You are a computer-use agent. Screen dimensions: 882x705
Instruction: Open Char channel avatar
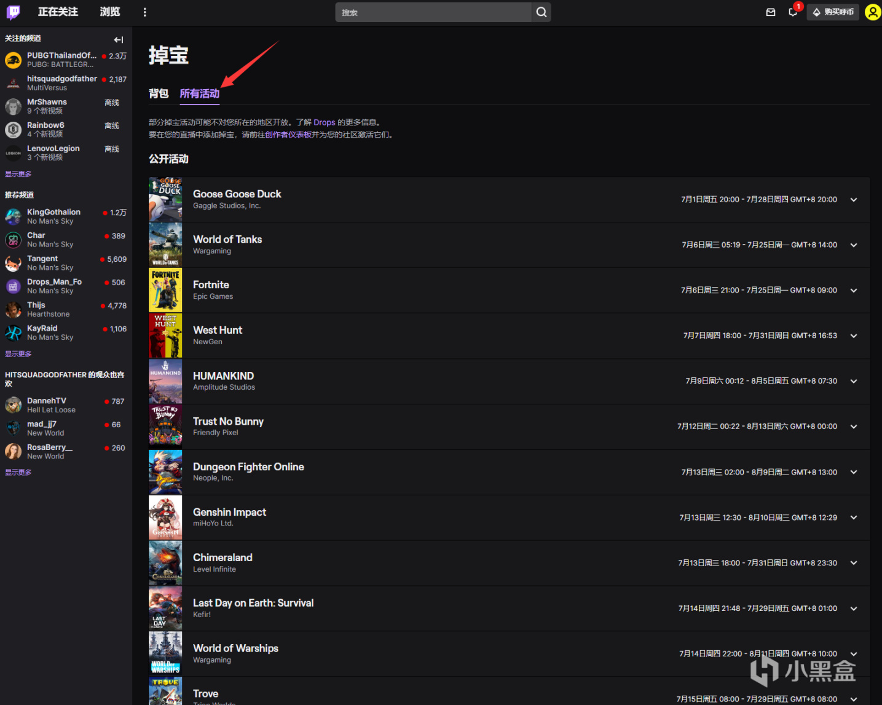[14, 240]
